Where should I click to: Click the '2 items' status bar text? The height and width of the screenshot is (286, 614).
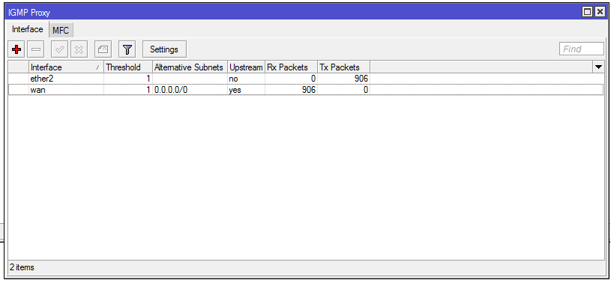tap(22, 267)
